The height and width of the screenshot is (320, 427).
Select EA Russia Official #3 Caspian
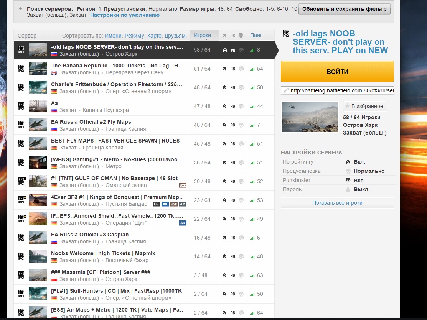point(144,238)
